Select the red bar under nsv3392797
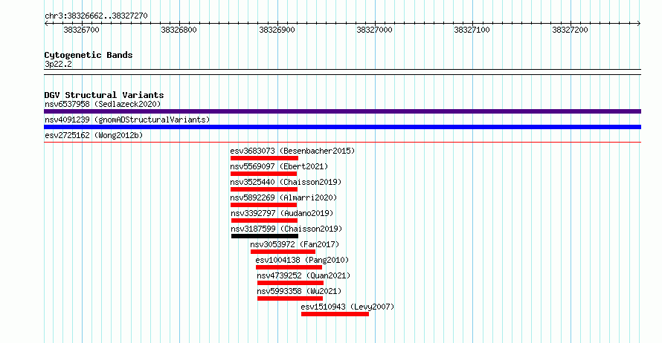The height and width of the screenshot is (343, 662). [264, 220]
